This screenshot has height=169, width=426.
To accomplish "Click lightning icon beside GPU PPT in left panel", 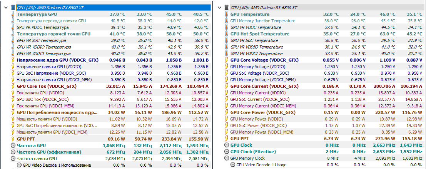I will point(13,139).
